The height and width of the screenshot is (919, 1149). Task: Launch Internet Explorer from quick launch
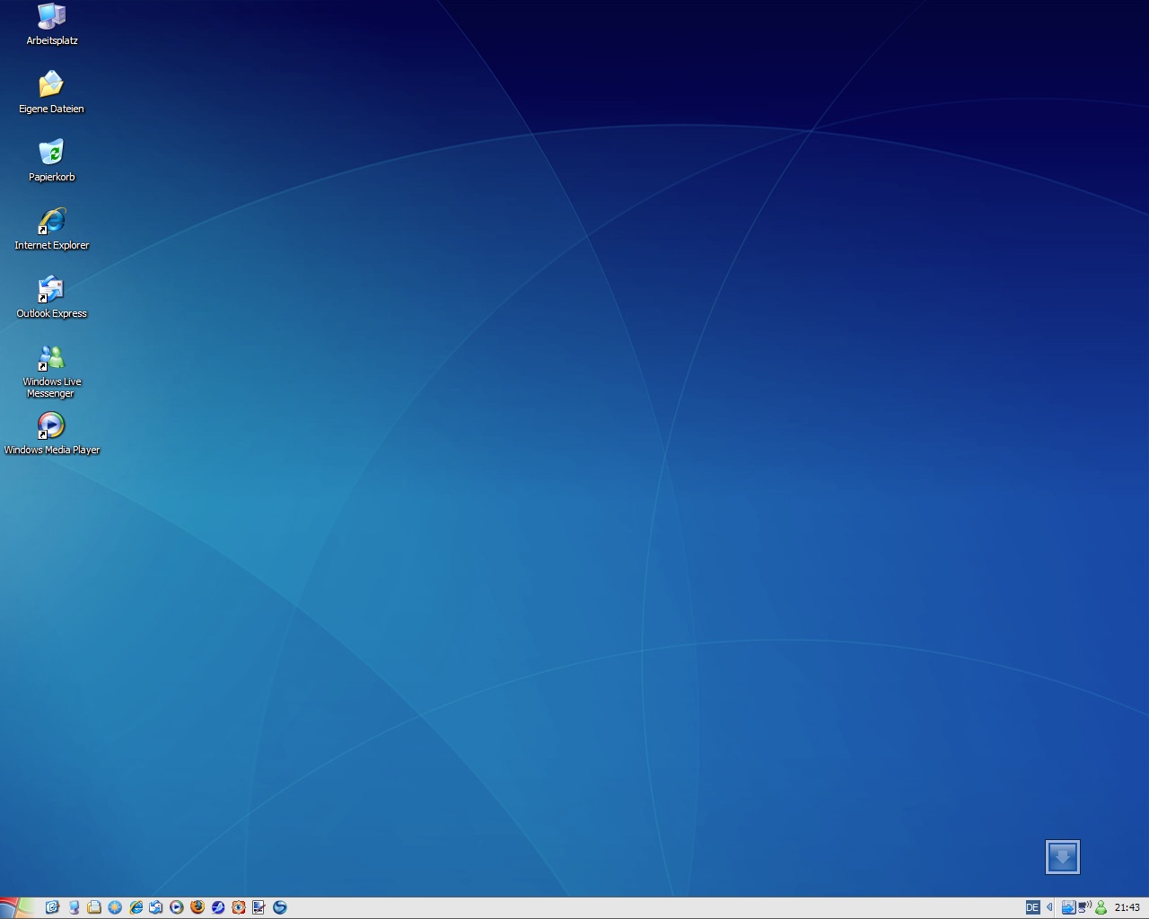tap(136, 907)
